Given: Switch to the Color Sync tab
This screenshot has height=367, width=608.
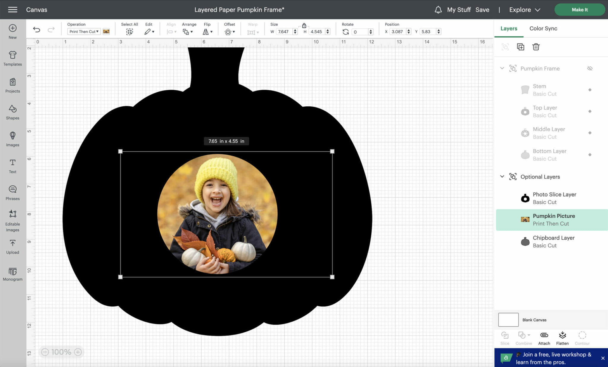Looking at the screenshot, I should coord(543,28).
